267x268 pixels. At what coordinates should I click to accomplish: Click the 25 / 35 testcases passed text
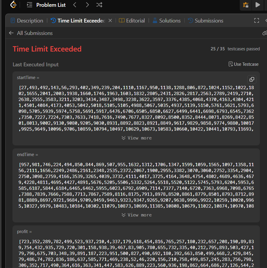pyautogui.click(x=235, y=49)
